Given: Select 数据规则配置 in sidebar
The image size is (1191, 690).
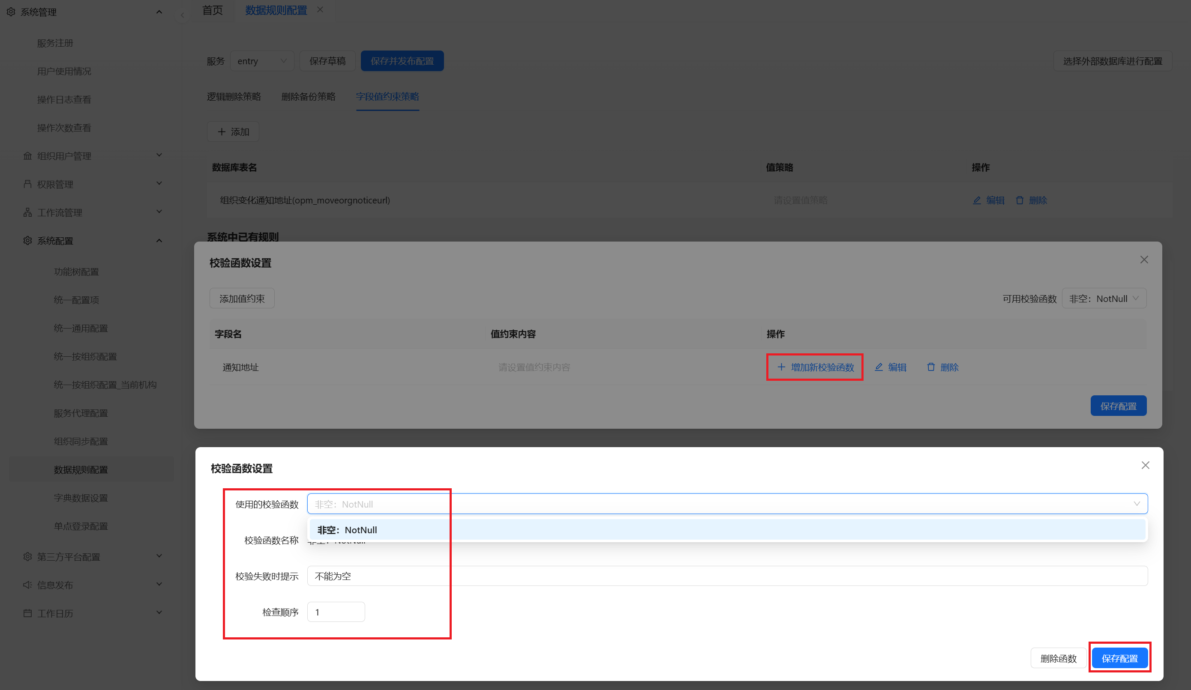Looking at the screenshot, I should pyautogui.click(x=81, y=470).
